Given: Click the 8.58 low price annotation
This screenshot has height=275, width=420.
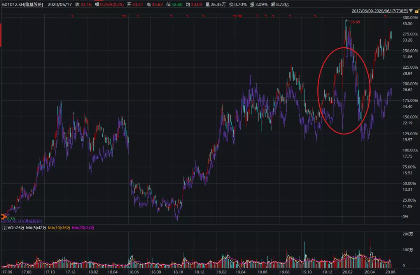Looking at the screenshot, I should (x=11, y=219).
